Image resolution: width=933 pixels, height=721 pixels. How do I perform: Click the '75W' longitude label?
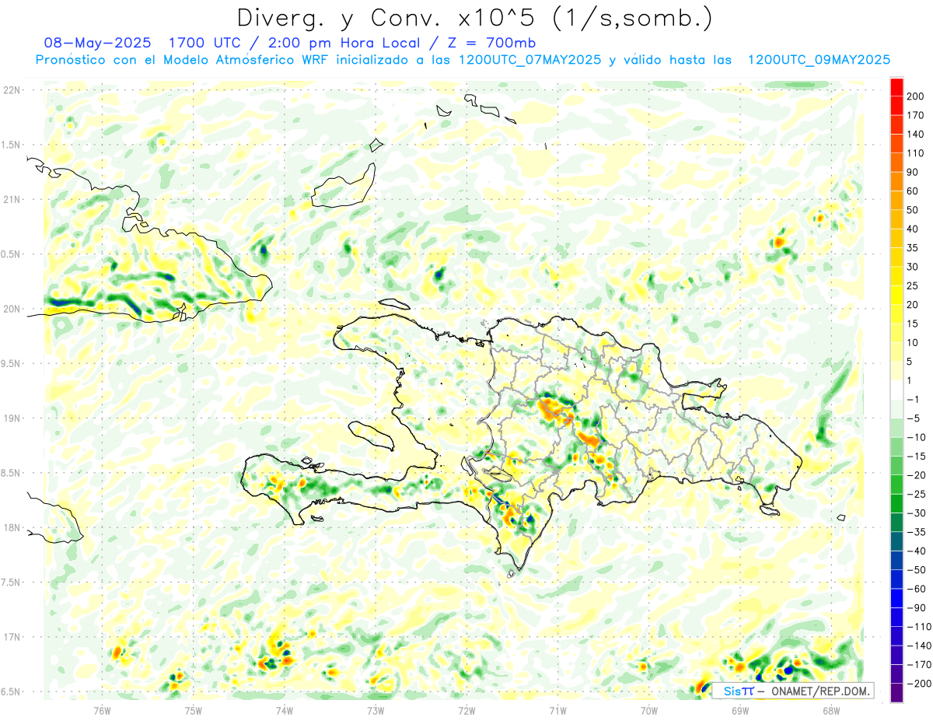194,710
